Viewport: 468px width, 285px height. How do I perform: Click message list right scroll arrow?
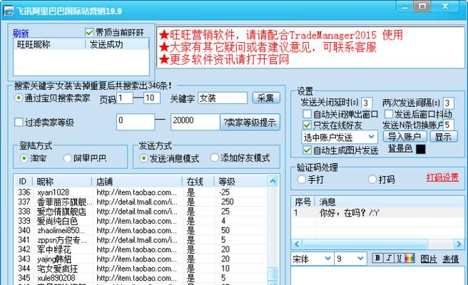[x=459, y=244]
